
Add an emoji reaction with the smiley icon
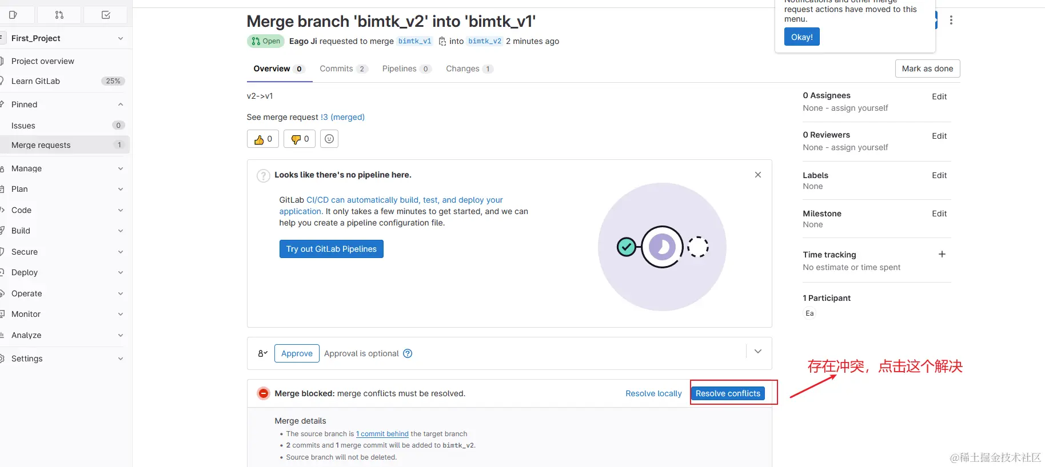(x=329, y=139)
